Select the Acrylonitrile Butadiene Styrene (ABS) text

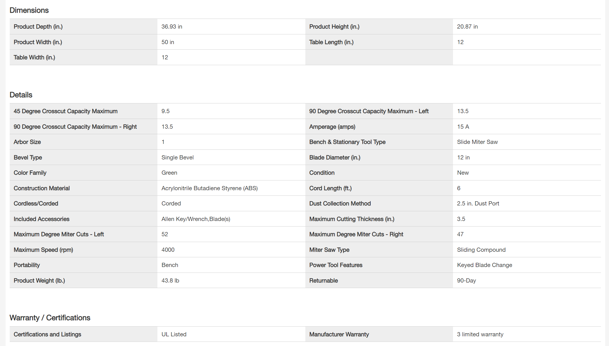point(210,188)
